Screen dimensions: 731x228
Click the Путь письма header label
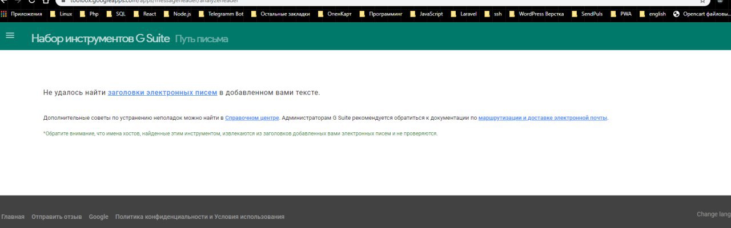202,39
